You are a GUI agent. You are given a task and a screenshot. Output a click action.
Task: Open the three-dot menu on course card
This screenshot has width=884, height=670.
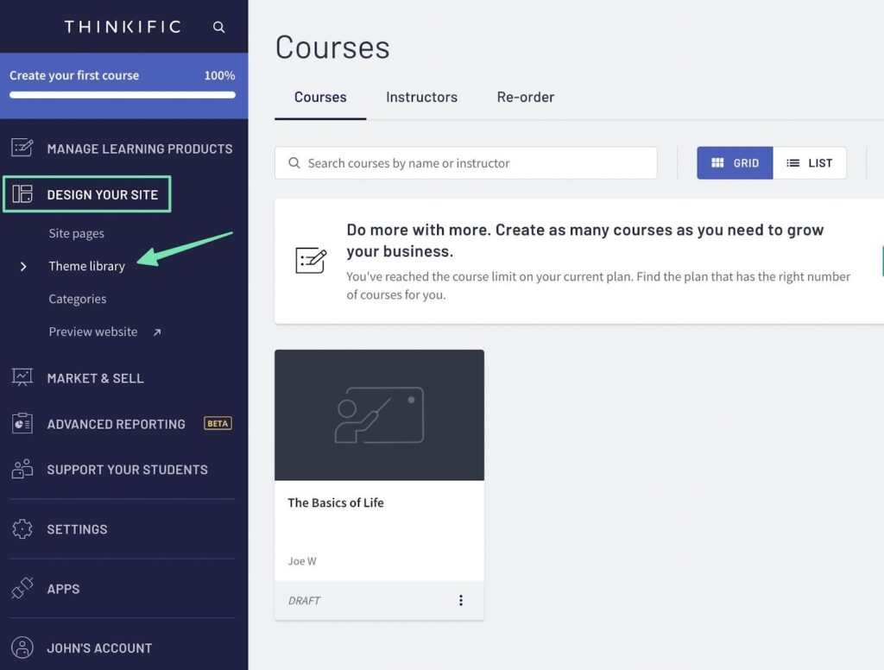(461, 601)
